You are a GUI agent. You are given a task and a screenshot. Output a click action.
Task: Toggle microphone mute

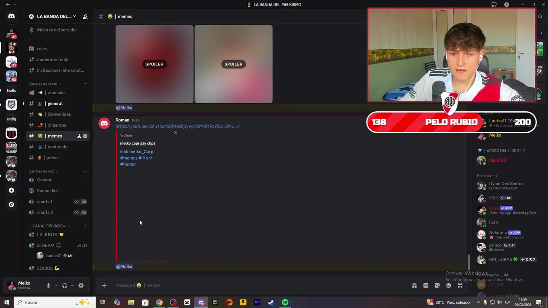click(x=48, y=285)
